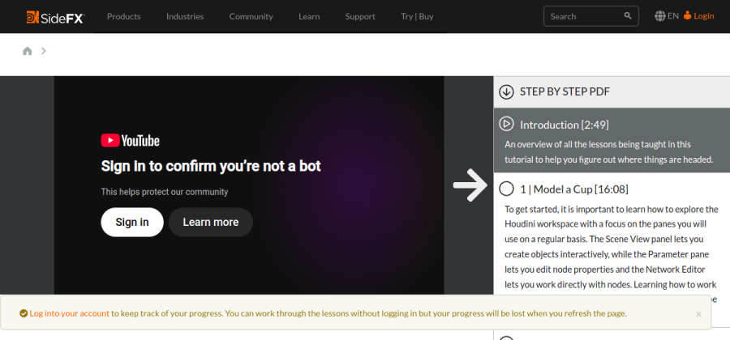730x340 pixels.
Task: Open the Industries menu
Action: [185, 16]
